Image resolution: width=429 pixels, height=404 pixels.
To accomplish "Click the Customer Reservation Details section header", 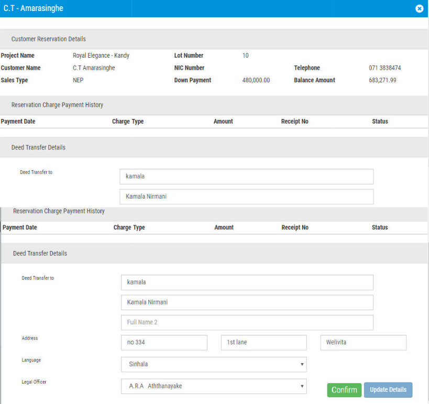I will tap(49, 39).
